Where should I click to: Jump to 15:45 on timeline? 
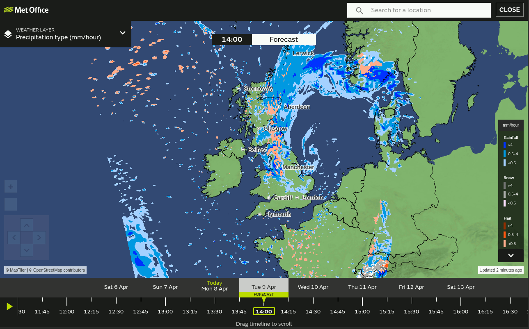pos(436,311)
